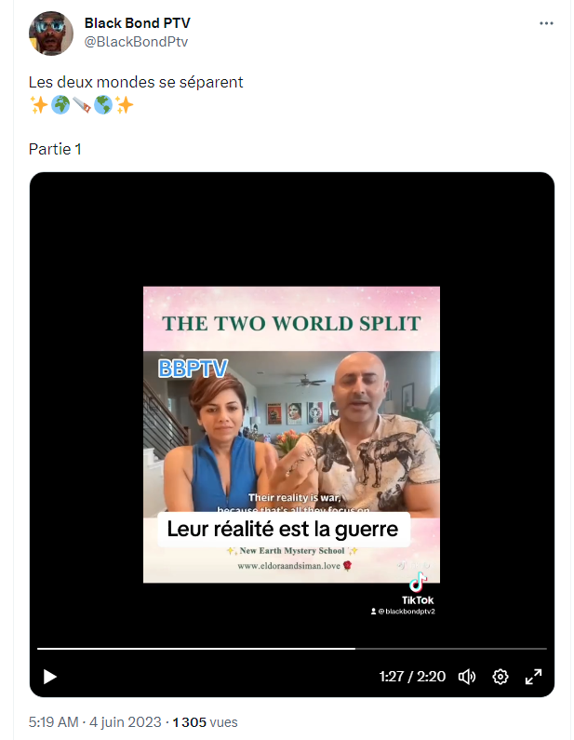The height and width of the screenshot is (740, 574).
Task: Click the TikTok logo in the video
Action: [418, 586]
